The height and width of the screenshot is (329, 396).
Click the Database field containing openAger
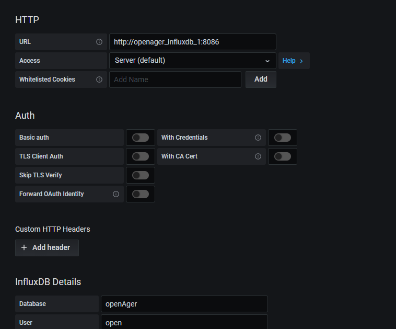184,304
